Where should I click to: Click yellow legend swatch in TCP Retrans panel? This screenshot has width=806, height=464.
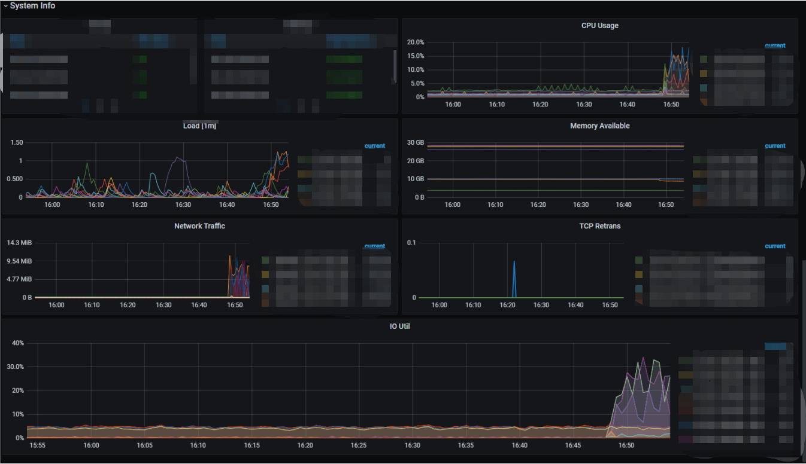pyautogui.click(x=639, y=274)
